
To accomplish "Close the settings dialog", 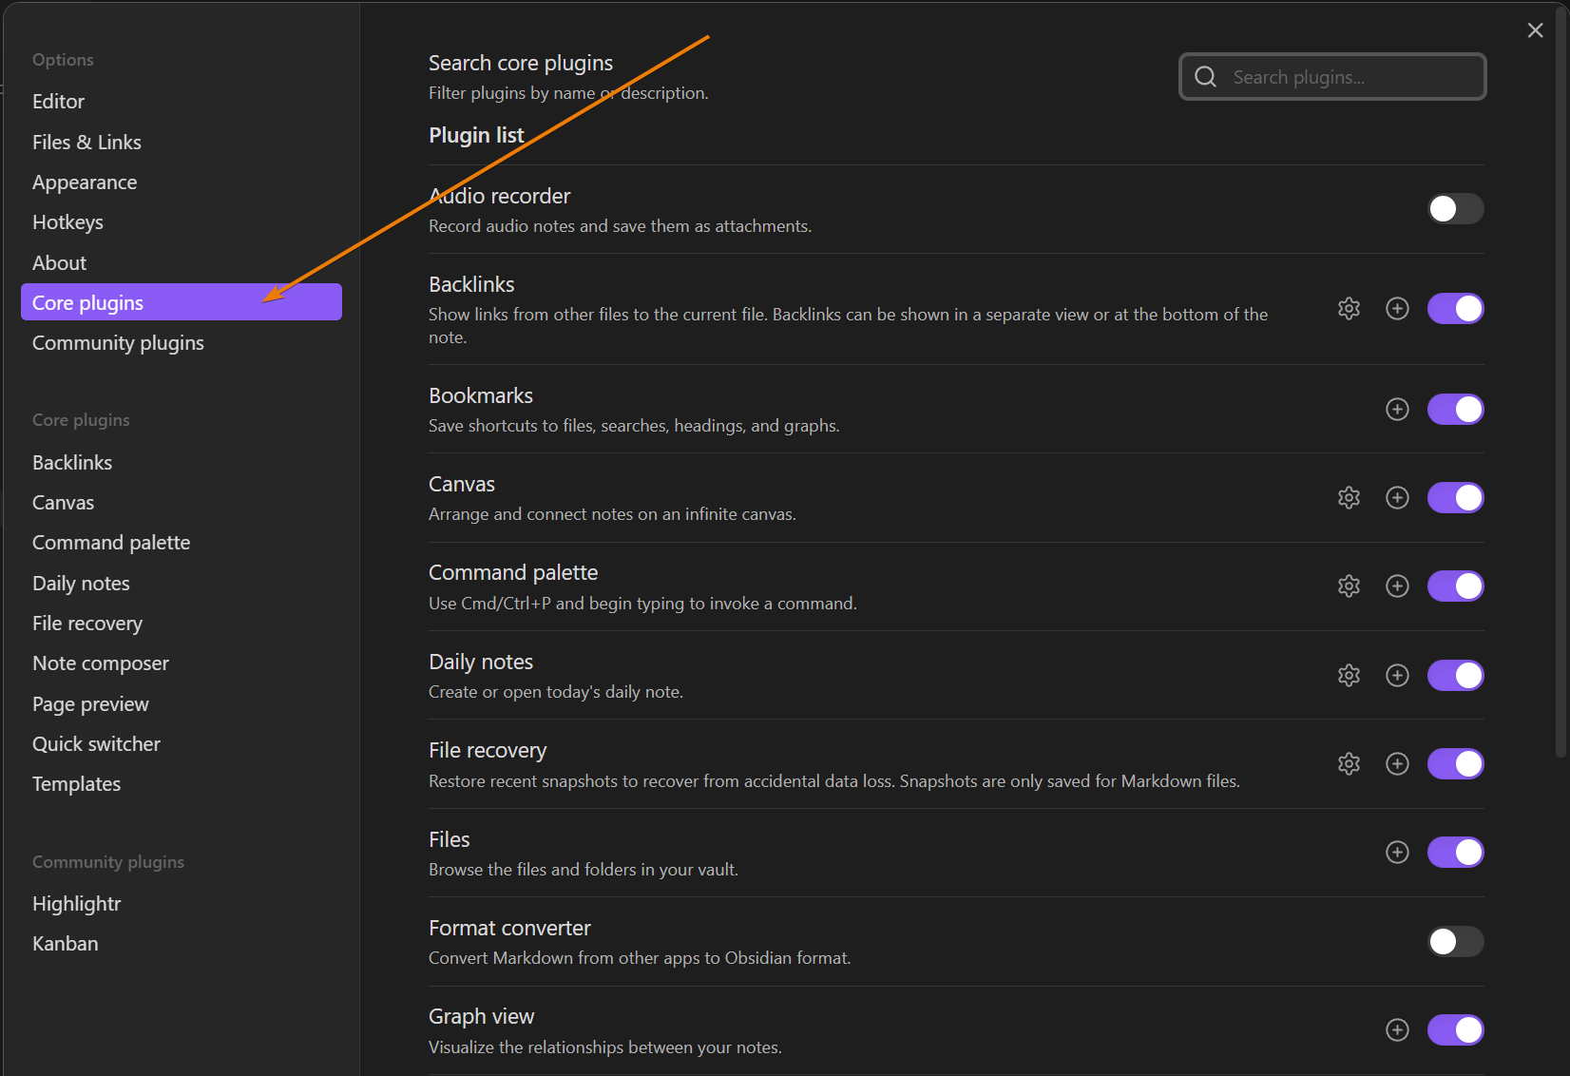I will 1535,30.
